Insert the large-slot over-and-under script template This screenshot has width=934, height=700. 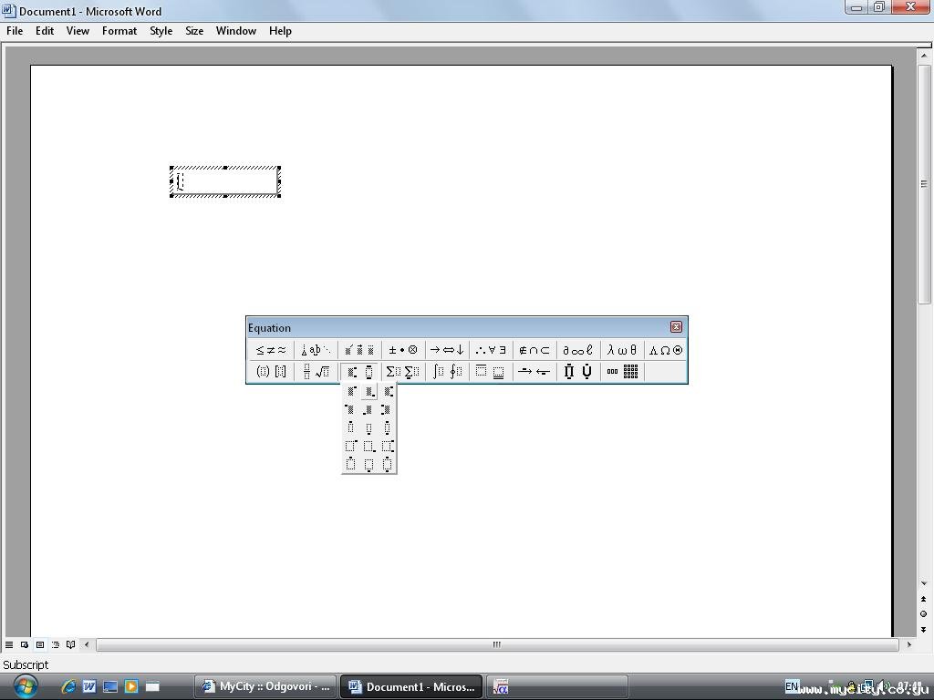[x=388, y=464]
